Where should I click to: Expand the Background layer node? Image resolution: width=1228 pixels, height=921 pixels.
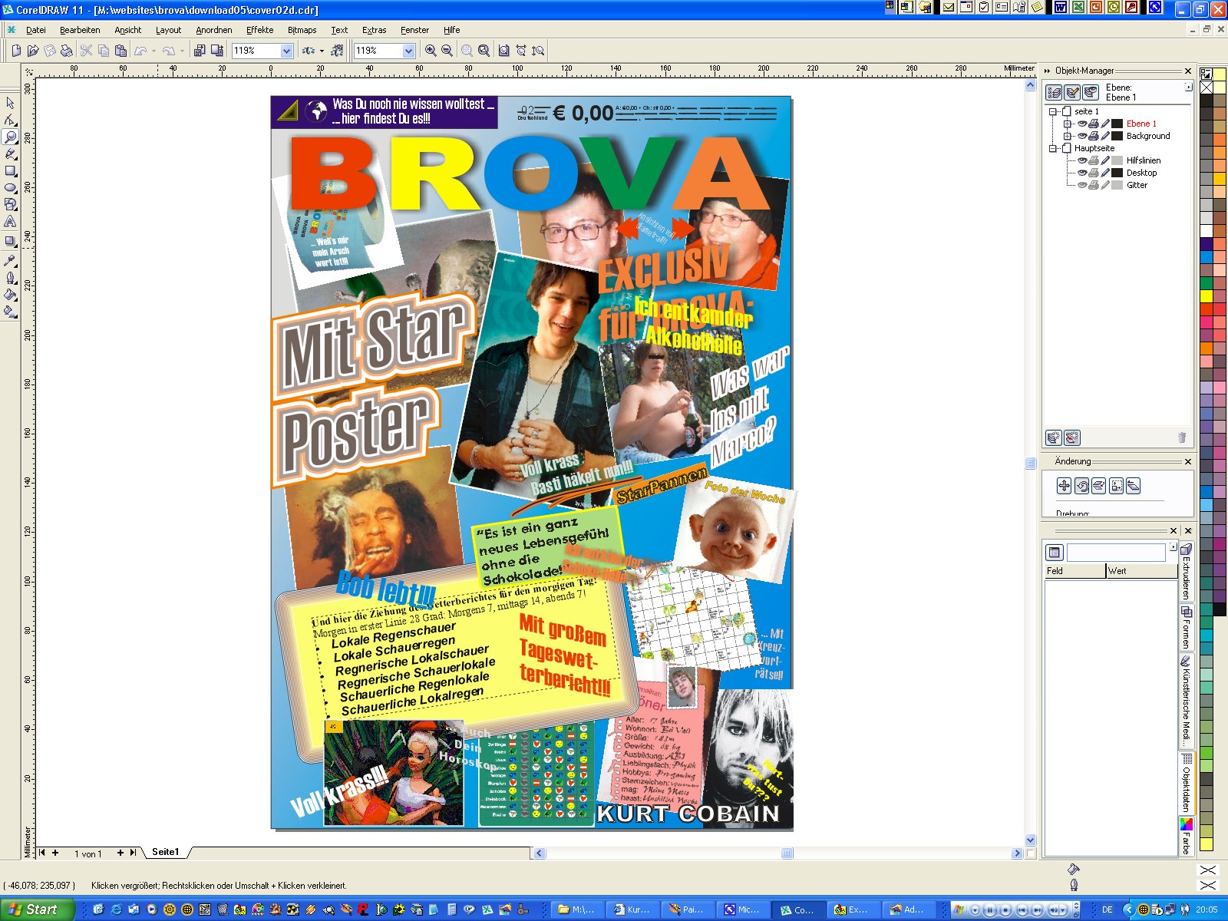pyautogui.click(x=1067, y=136)
